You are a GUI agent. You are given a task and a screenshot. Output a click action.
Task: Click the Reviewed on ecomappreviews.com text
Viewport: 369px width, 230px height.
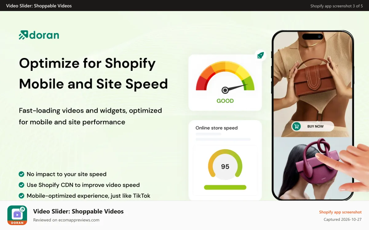click(x=66, y=220)
